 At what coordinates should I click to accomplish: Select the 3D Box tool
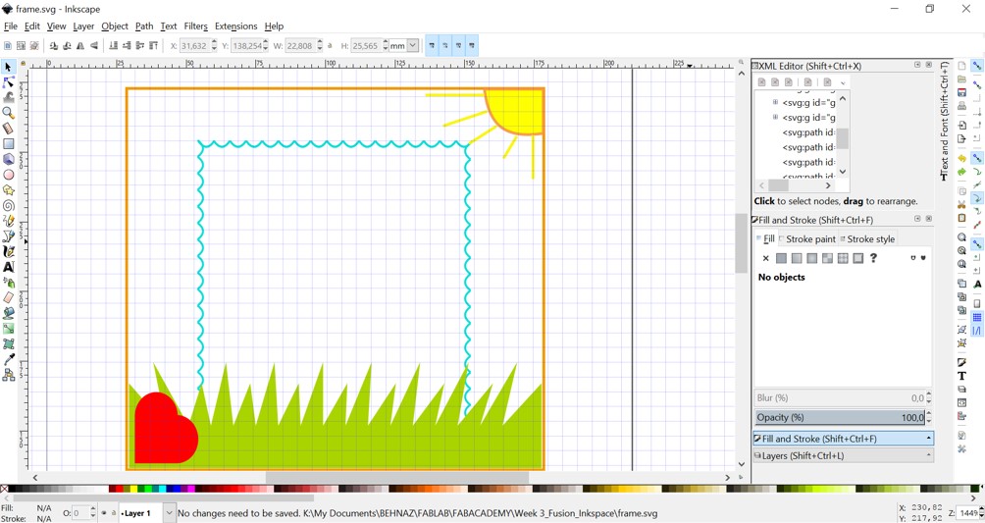tap(8, 159)
